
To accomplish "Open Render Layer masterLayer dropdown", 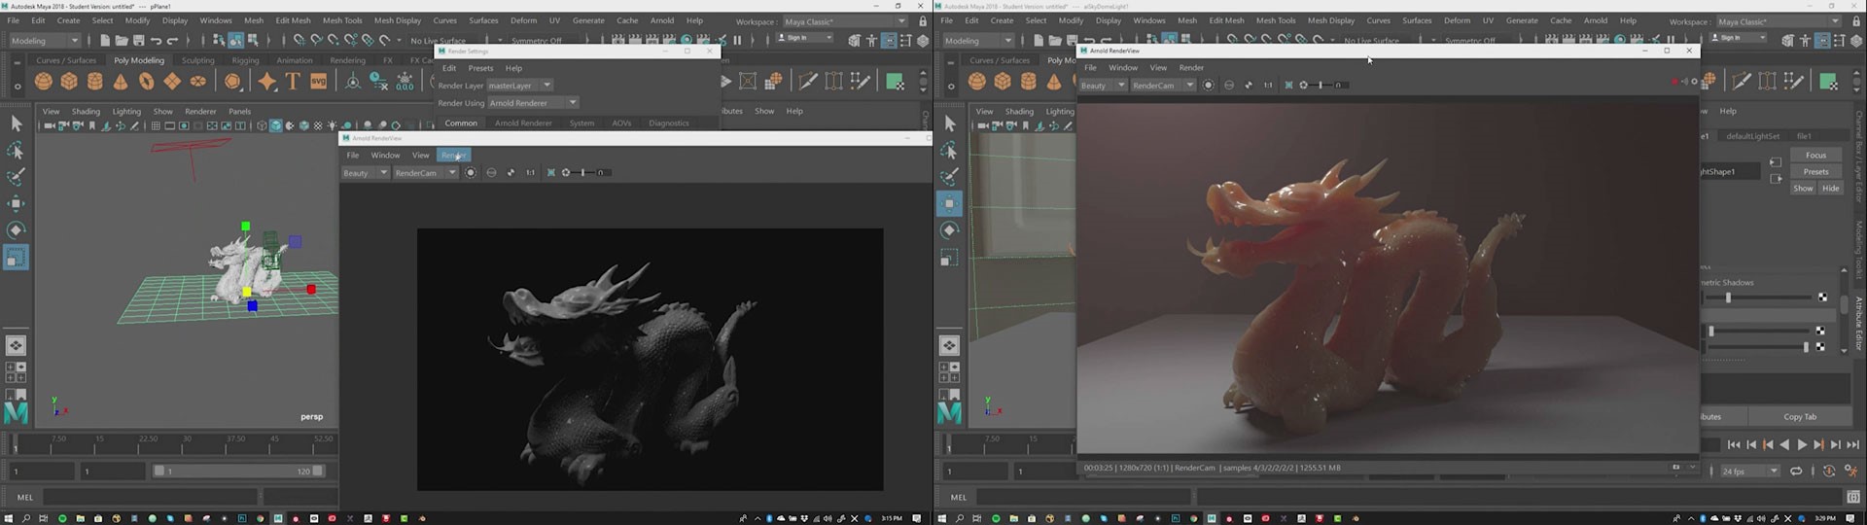I will (520, 86).
